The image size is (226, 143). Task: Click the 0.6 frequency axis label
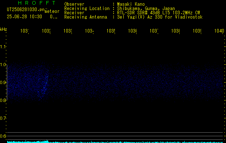(3, 136)
